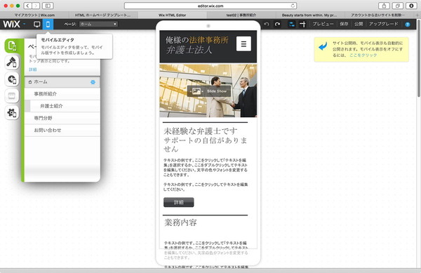Click the hamburger menu in mobile preview
The width and height of the screenshot is (421, 273).
(243, 44)
